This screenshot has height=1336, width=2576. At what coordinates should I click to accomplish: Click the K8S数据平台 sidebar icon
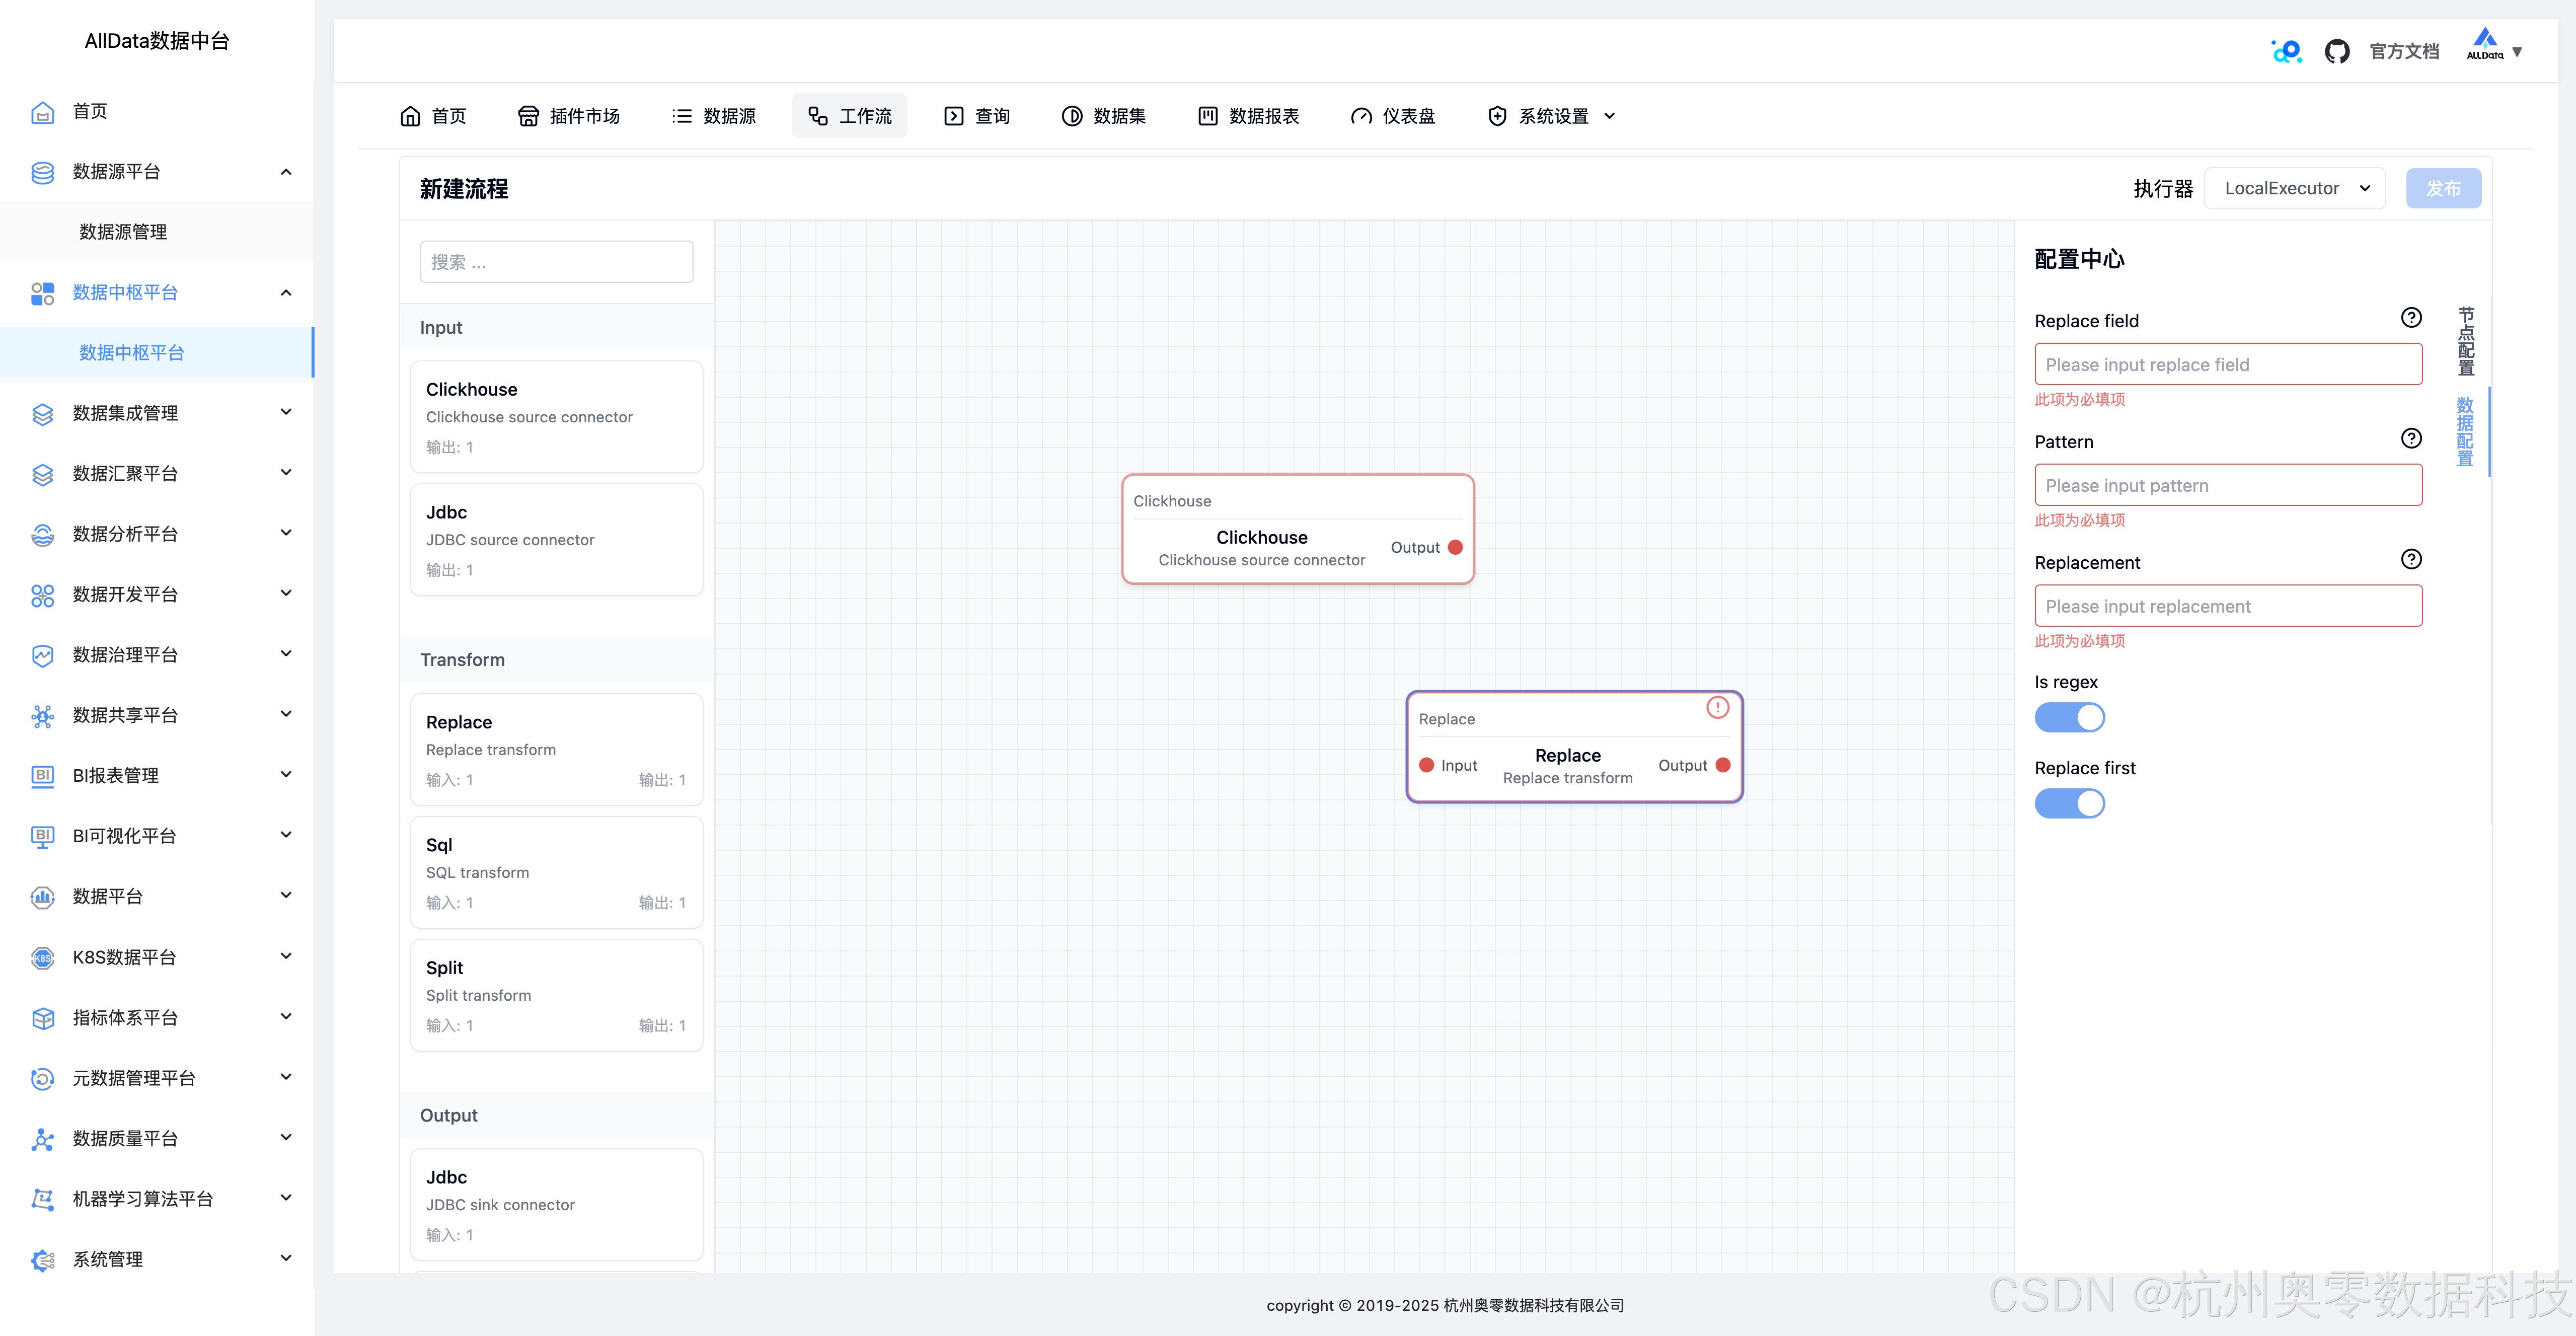pos(42,957)
